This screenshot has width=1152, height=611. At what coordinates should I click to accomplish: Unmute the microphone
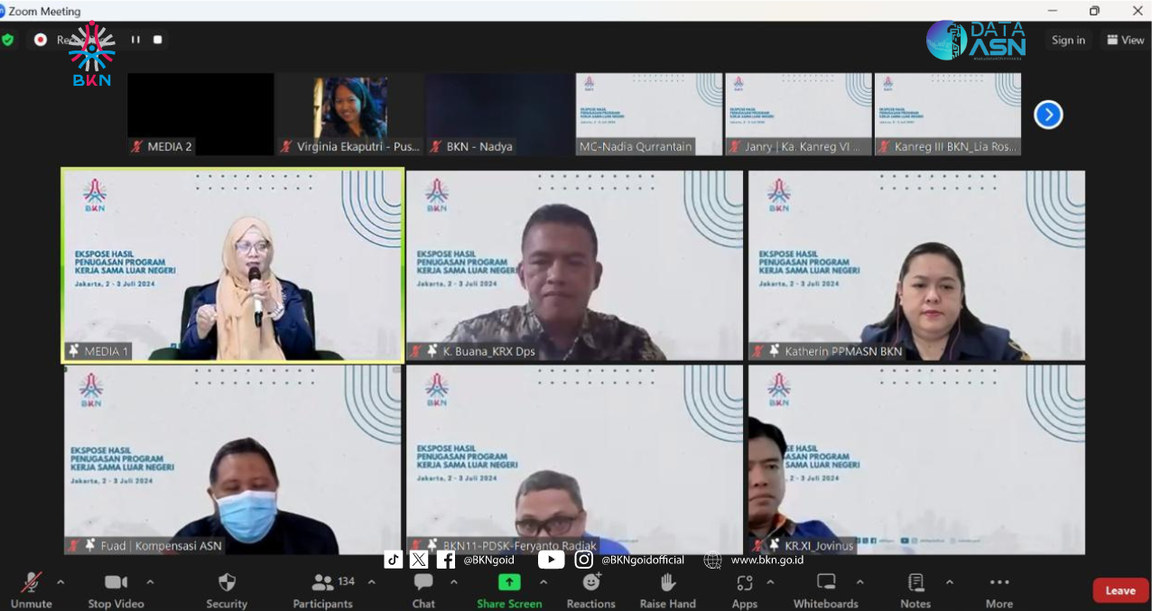point(31,583)
